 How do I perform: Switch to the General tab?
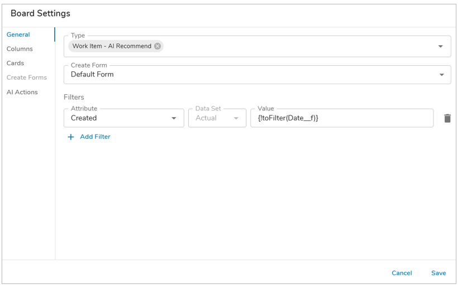click(18, 35)
